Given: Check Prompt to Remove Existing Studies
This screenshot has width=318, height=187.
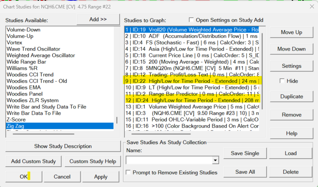Looking at the screenshot, I should tap(128, 173).
